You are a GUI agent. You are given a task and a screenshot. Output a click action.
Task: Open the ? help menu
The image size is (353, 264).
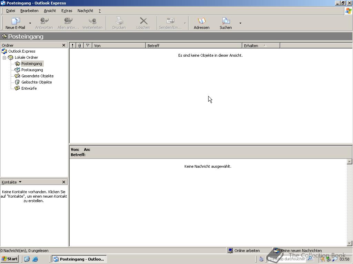(x=100, y=11)
